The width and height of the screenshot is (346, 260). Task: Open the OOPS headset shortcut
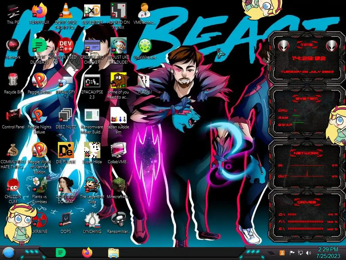(66, 223)
